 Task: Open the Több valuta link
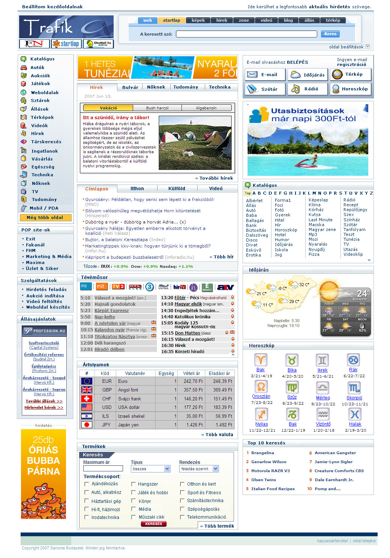(217, 435)
